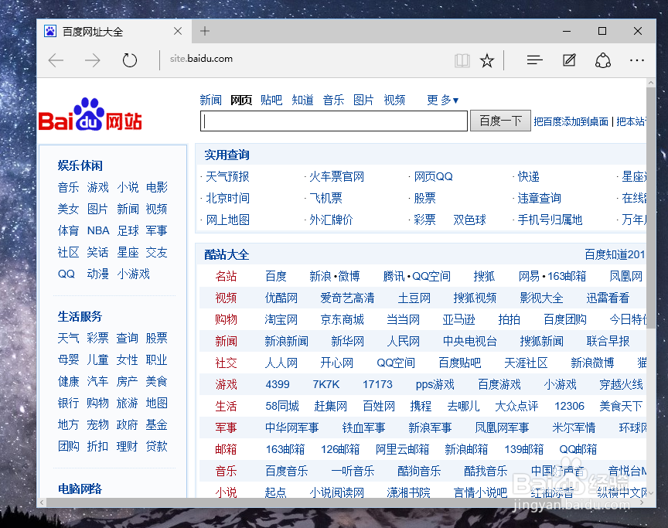Open the 163邮箱 link in 邮箱 row
The image size is (668, 528).
click(x=285, y=450)
